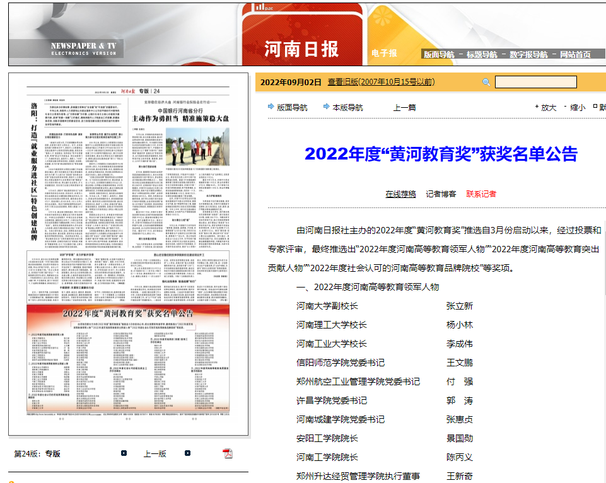Screen dimensions: 606x483
Task: Click the 在线荐稿 link
Action: click(x=400, y=194)
